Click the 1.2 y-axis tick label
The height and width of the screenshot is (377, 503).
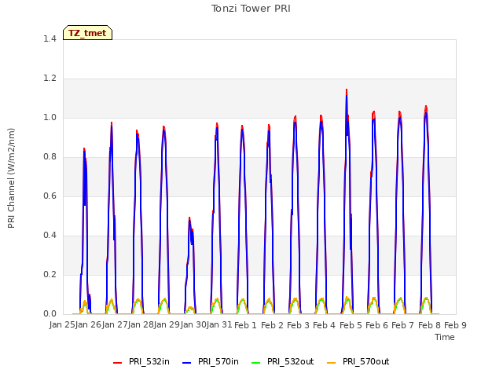[x=50, y=79]
